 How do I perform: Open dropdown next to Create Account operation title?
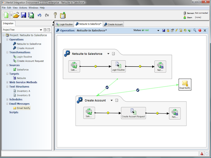(x=111, y=100)
